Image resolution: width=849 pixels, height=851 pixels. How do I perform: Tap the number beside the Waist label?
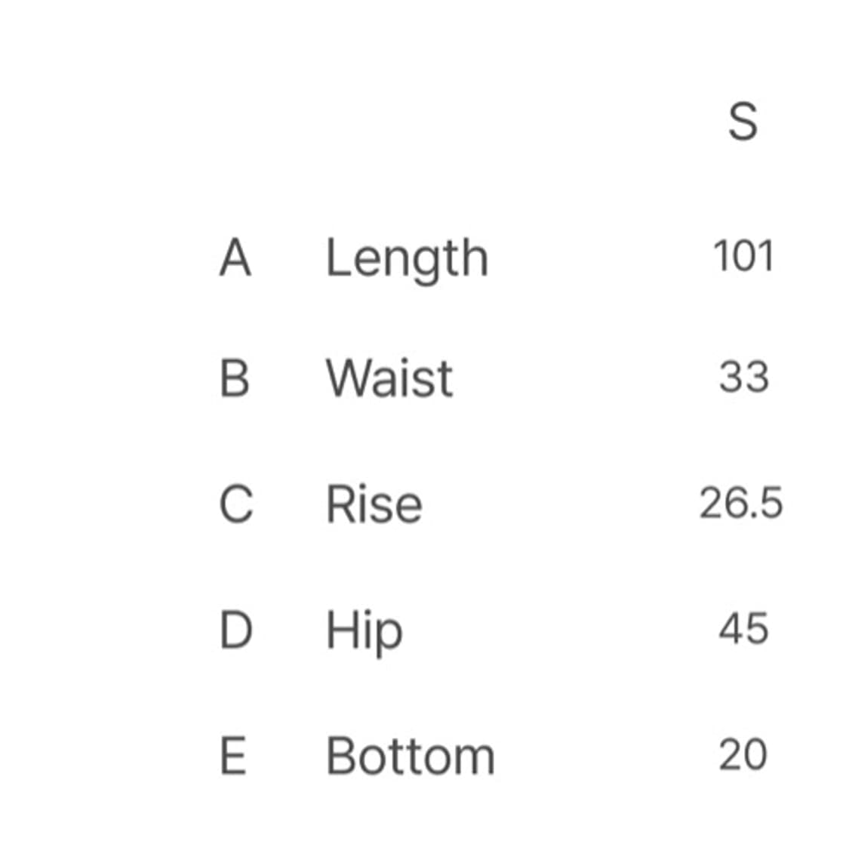coord(743,377)
